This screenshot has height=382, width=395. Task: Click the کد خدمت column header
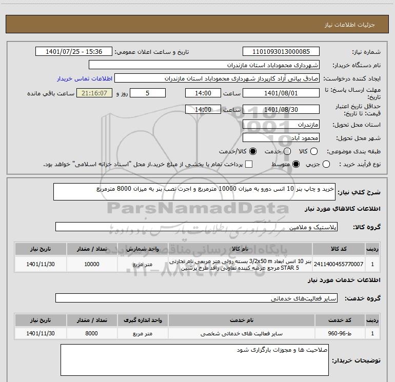[340, 320]
